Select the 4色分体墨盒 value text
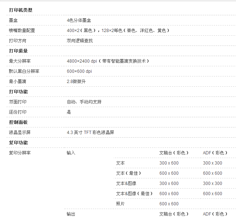The height and width of the screenshot is (217, 236). [79, 20]
